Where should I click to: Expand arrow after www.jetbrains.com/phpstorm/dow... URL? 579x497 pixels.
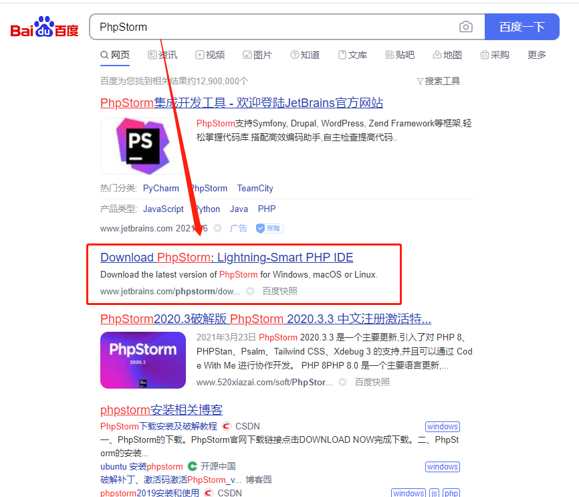pos(250,291)
